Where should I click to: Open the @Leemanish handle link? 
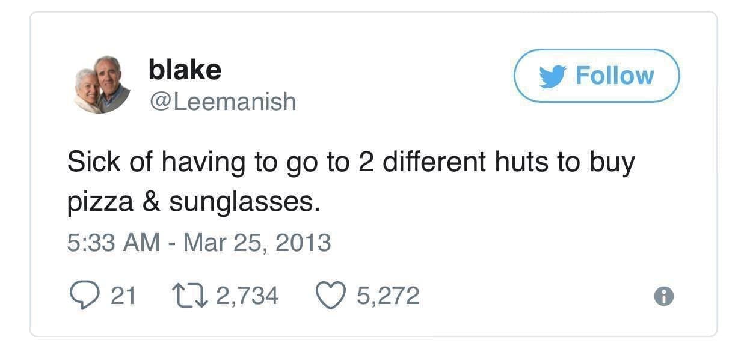point(223,102)
